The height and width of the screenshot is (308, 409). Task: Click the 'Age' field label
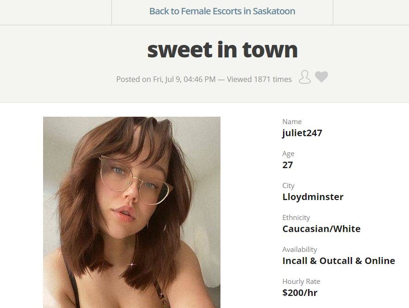pos(288,154)
